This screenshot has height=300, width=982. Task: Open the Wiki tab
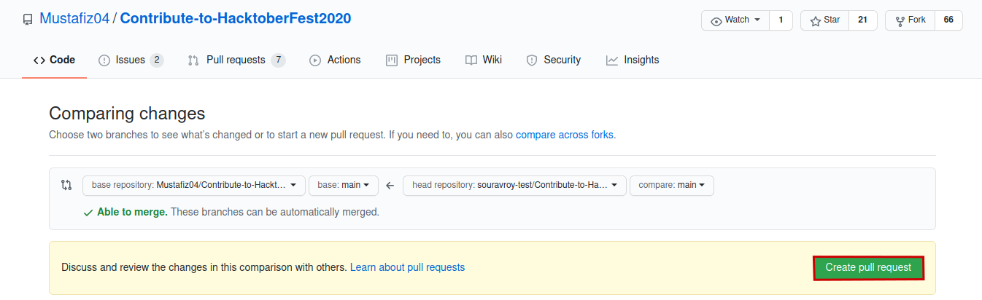click(484, 60)
